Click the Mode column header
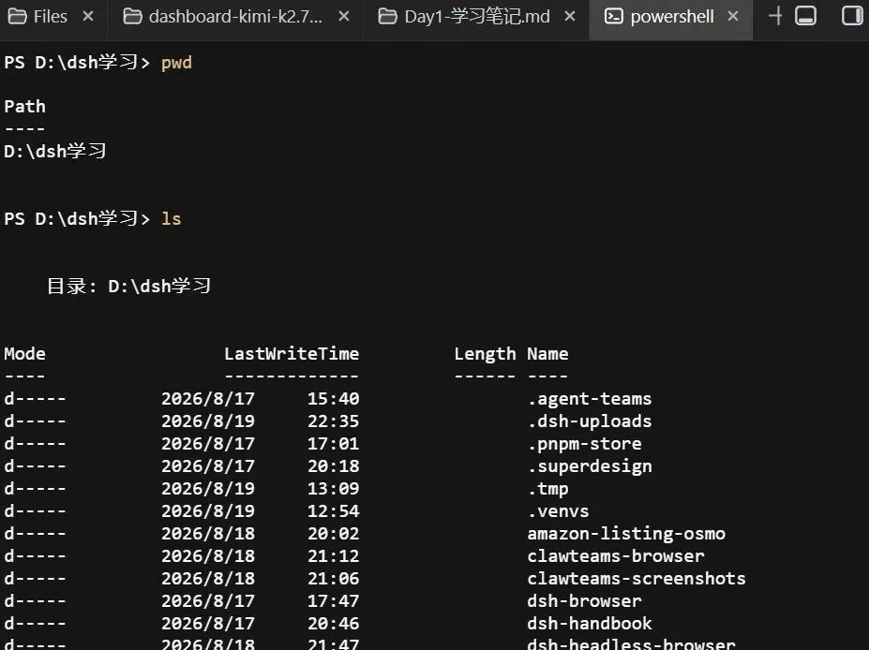The height and width of the screenshot is (650, 869). tap(25, 354)
